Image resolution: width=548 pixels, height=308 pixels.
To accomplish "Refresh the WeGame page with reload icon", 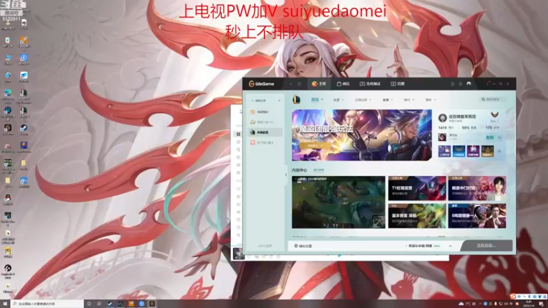I will click(299, 84).
